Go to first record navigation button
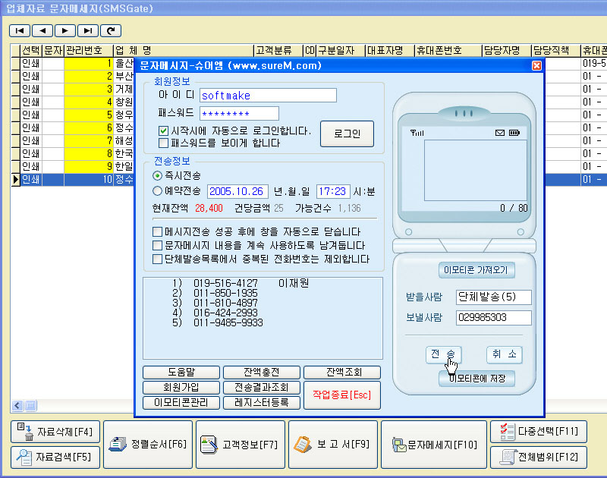 pos(20,30)
